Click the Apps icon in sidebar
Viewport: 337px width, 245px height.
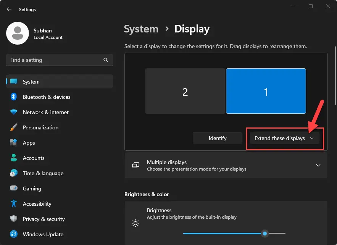(14, 142)
